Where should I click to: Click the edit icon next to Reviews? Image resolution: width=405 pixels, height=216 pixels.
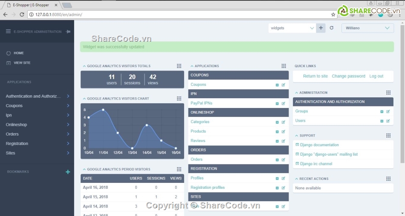pyautogui.click(x=283, y=141)
